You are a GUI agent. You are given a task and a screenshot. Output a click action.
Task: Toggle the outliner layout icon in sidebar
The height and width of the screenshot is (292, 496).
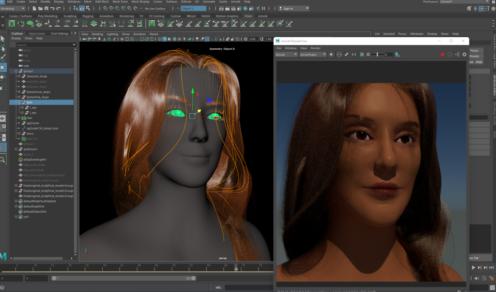(x=3, y=147)
